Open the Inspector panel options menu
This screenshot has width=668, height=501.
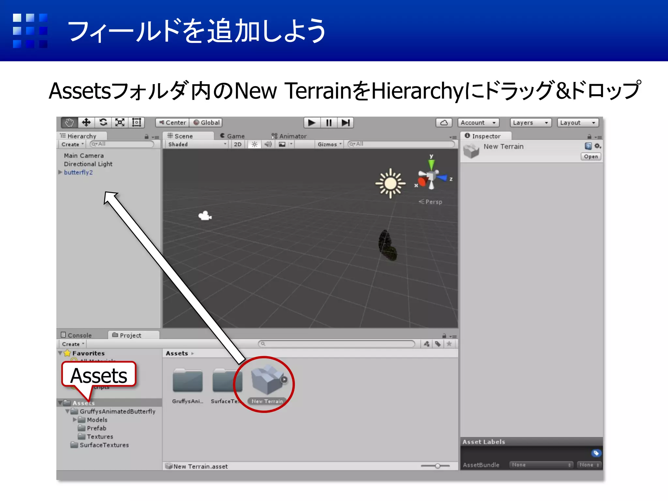point(598,137)
